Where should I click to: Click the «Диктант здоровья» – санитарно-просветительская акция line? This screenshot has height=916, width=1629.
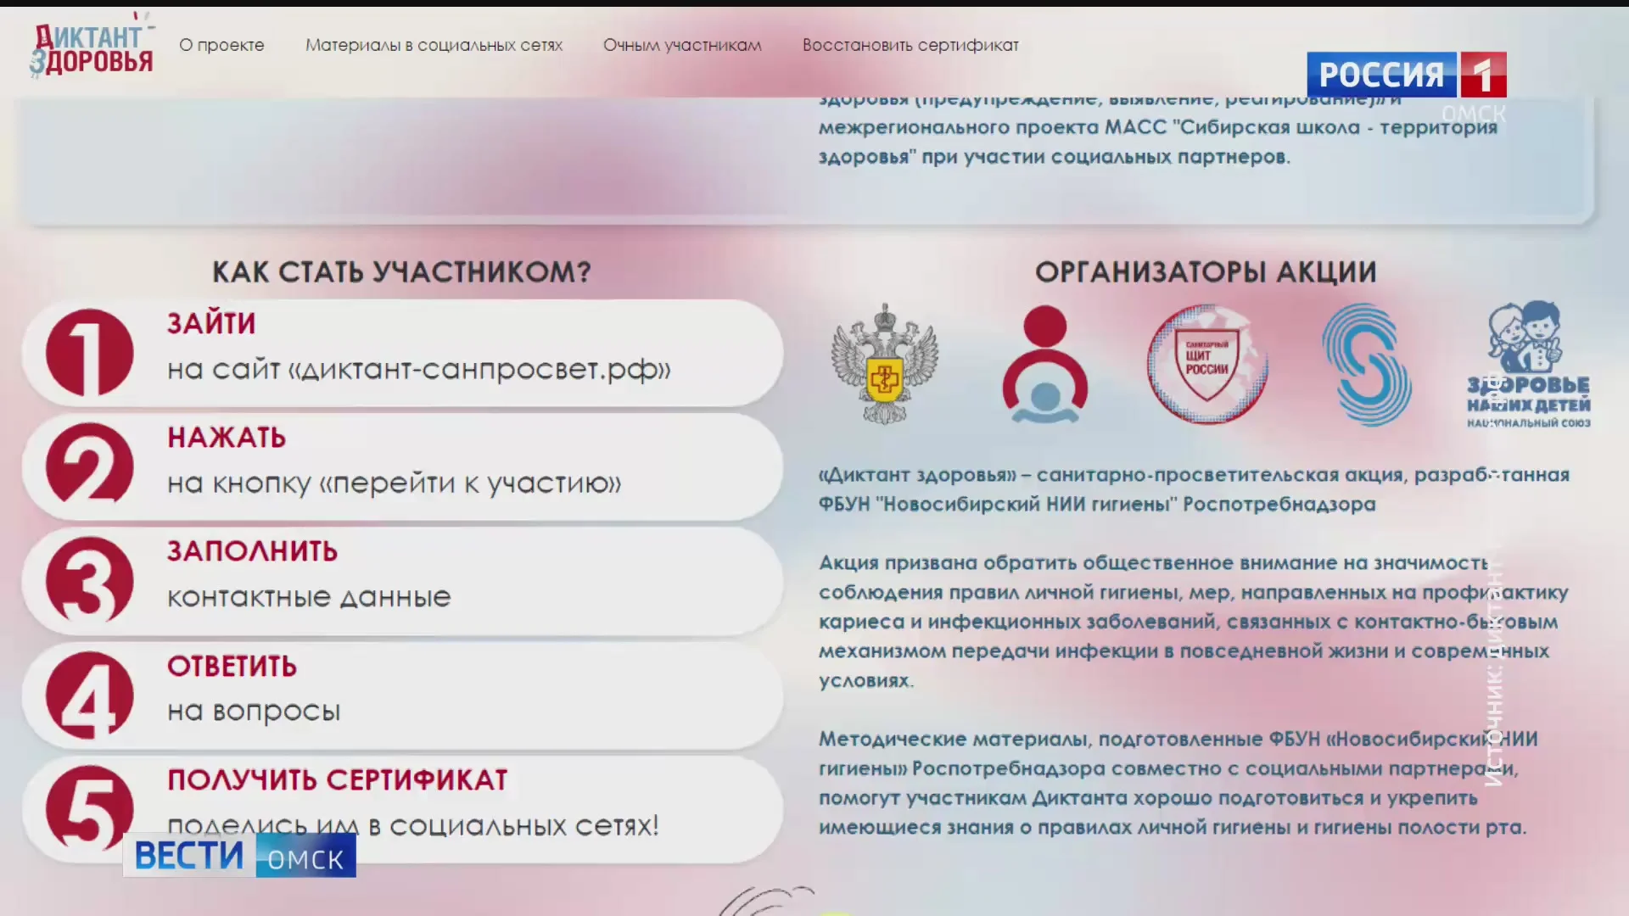coord(1194,475)
